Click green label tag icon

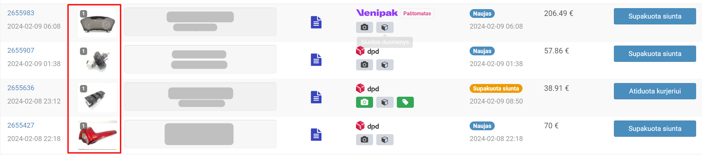(405, 102)
